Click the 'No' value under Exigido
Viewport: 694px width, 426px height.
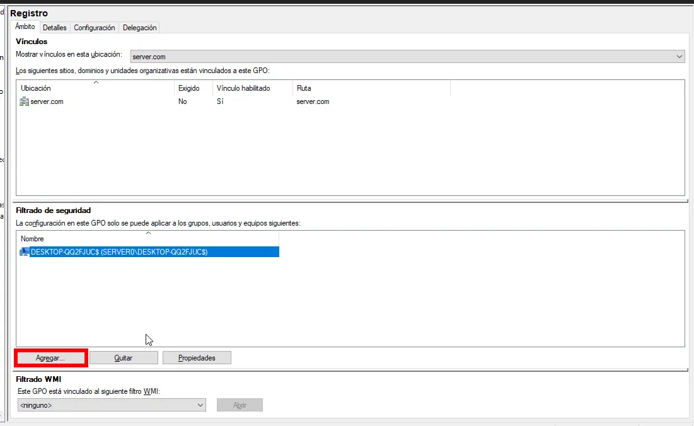coord(183,101)
